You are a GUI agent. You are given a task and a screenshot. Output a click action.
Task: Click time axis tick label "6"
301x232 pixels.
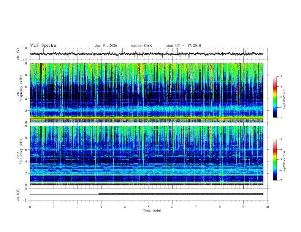173,207
